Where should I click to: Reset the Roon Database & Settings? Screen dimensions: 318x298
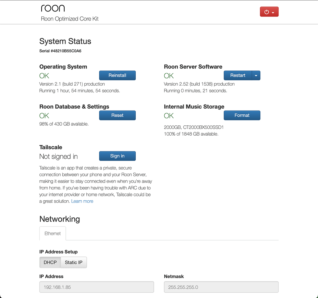[x=117, y=115]
